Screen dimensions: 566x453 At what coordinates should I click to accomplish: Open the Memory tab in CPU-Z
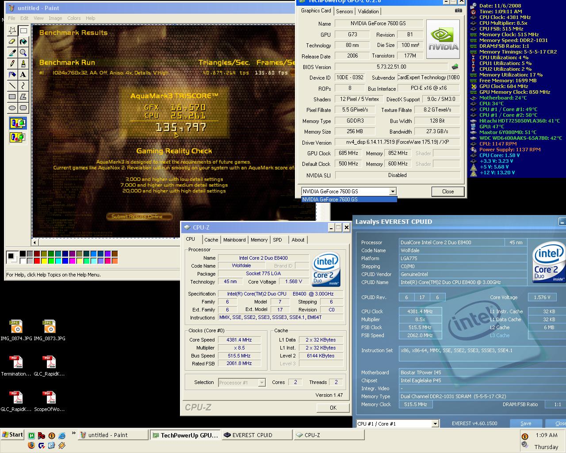[259, 240]
